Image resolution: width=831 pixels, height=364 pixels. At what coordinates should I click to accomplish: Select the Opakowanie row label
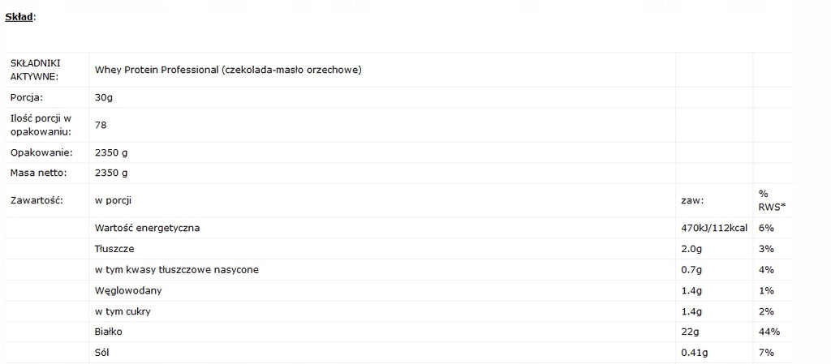(x=41, y=152)
